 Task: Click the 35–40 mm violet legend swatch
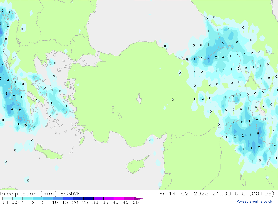pos(108,198)
